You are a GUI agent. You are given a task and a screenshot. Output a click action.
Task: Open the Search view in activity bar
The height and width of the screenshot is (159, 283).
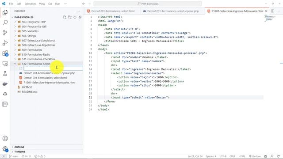(5, 23)
